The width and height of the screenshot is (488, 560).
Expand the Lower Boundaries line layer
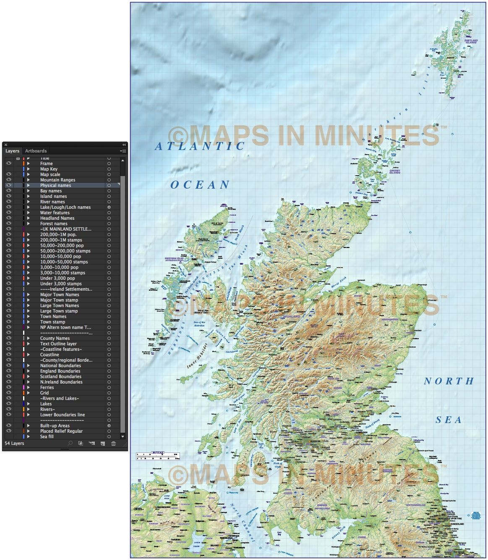[x=29, y=415]
